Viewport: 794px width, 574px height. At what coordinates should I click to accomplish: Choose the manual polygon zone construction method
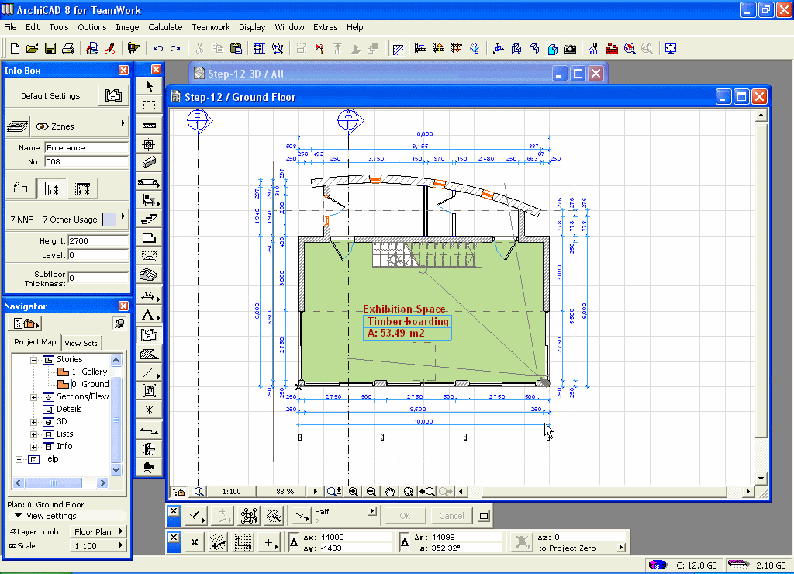pyautogui.click(x=21, y=188)
